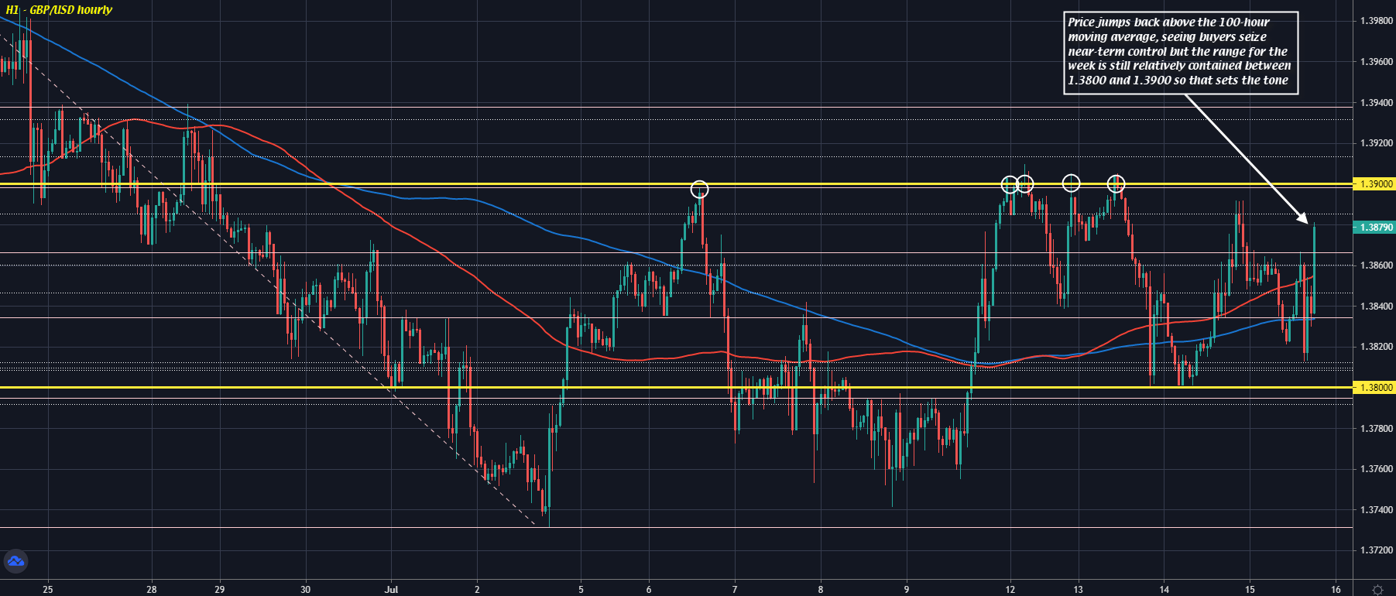Select the circle marker on July 6 peak
The image size is (1396, 596).
click(699, 189)
